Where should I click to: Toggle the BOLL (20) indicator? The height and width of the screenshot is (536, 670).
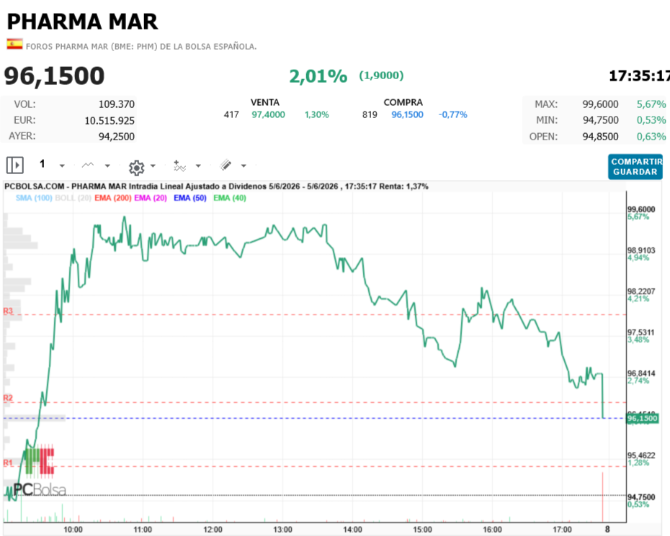pos(73,198)
